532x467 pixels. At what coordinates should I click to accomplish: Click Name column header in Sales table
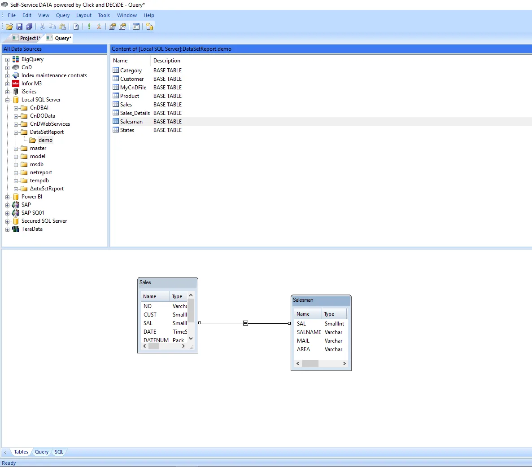pos(155,296)
